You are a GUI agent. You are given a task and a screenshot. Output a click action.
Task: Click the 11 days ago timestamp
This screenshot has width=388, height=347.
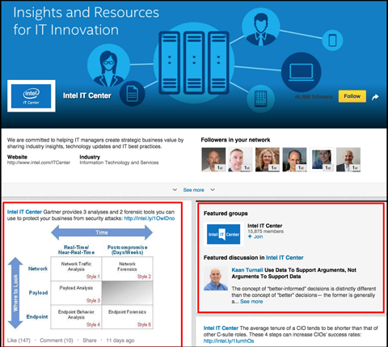(x=120, y=341)
